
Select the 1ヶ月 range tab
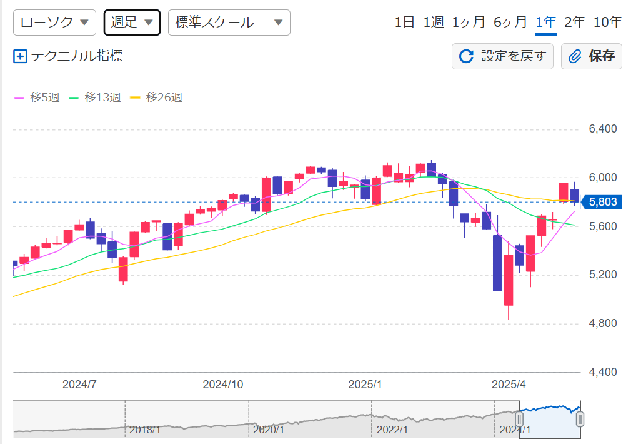[469, 22]
